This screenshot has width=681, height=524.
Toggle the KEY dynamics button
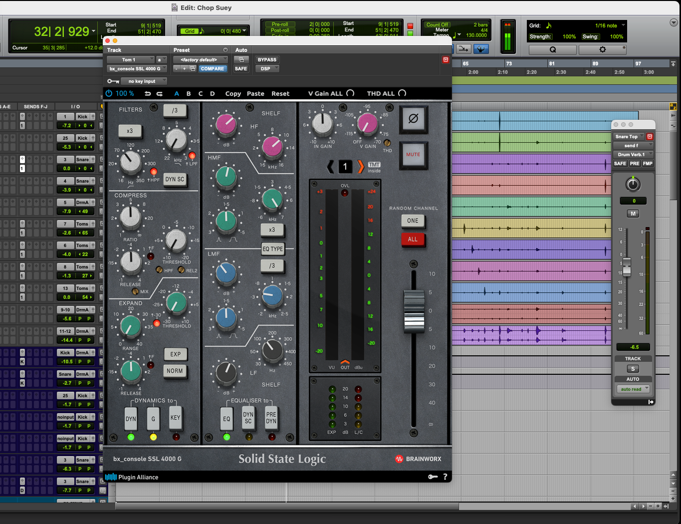coord(176,418)
